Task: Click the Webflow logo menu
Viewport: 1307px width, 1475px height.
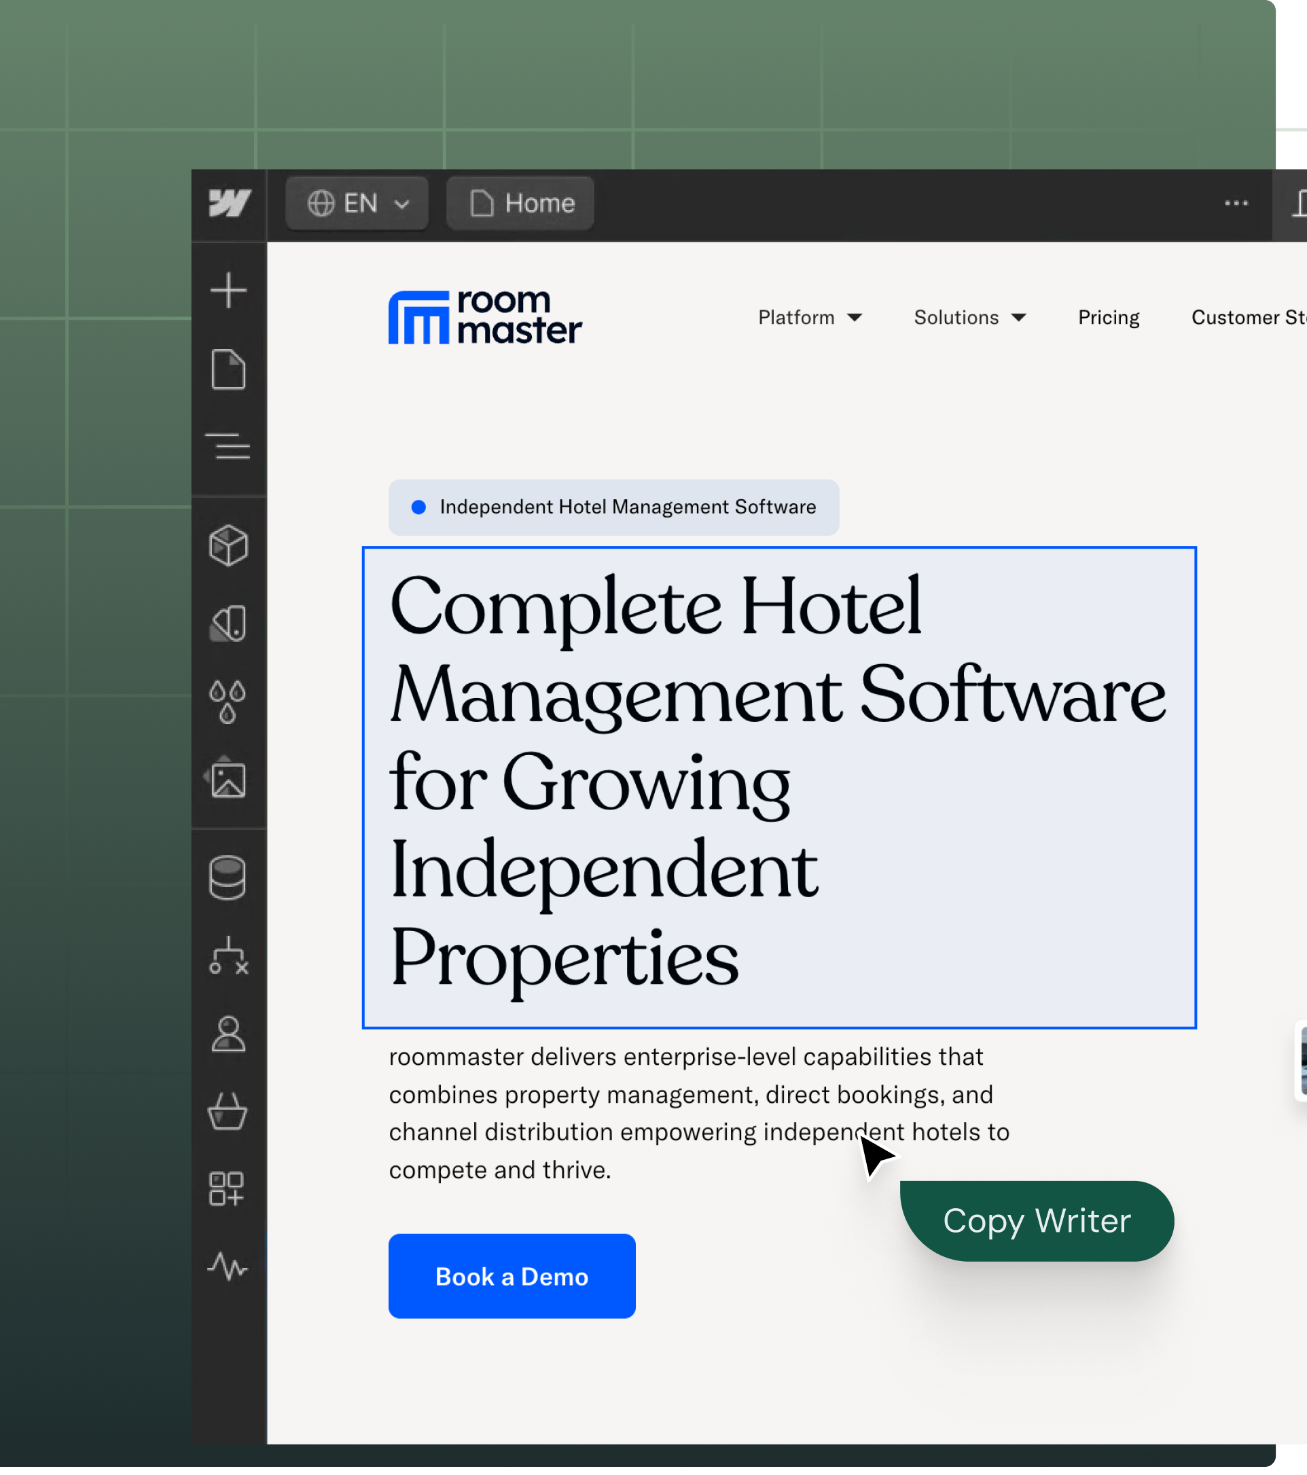Action: click(x=230, y=203)
